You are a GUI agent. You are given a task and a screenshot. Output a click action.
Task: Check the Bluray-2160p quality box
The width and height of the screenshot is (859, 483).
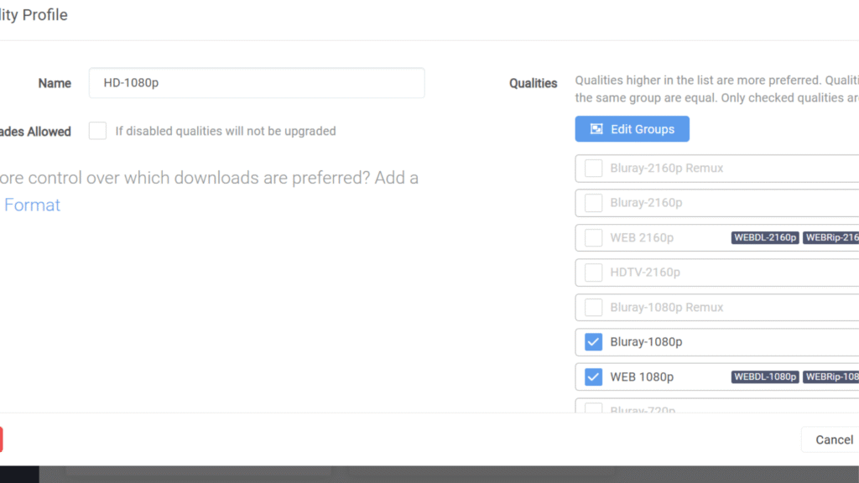[x=594, y=203]
